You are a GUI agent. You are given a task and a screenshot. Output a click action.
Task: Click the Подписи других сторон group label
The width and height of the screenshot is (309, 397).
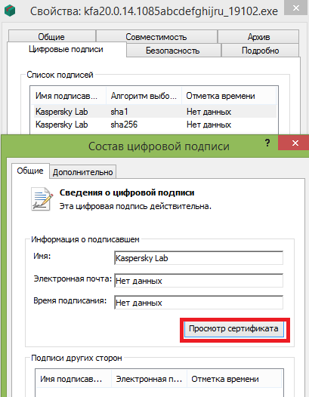[x=76, y=358]
